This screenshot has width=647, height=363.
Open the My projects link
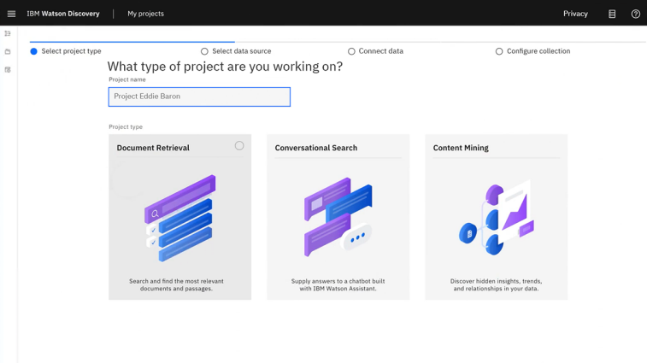(145, 14)
